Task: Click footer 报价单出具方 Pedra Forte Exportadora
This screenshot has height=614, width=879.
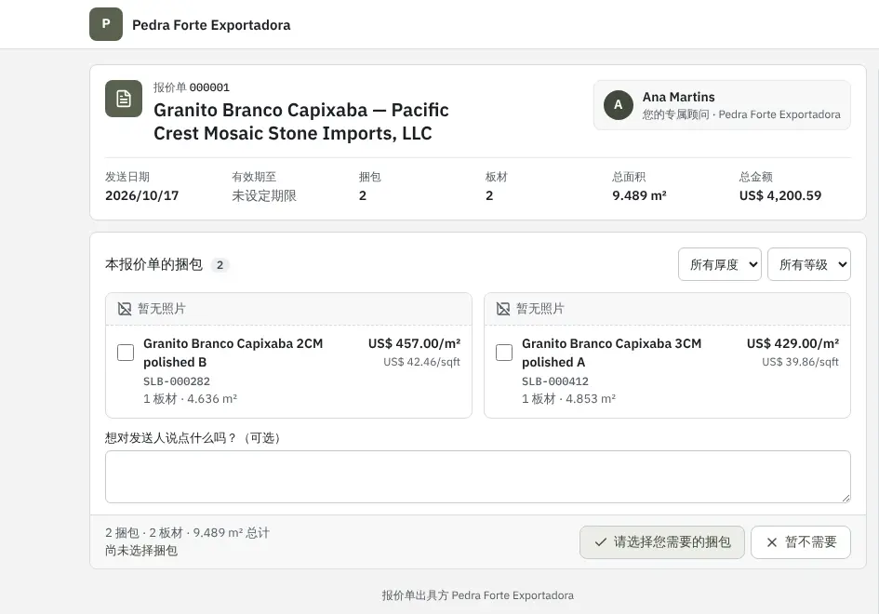Action: click(x=477, y=595)
